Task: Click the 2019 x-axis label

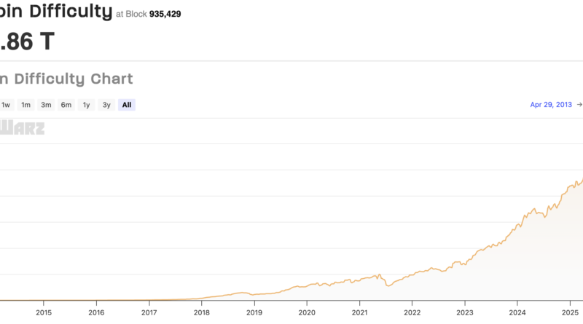Action: pos(254,313)
